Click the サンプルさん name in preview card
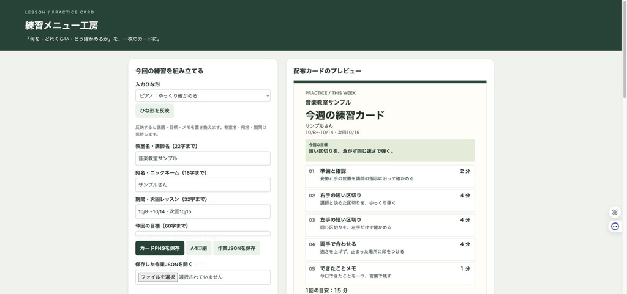This screenshot has height=294, width=627. pos(319,126)
